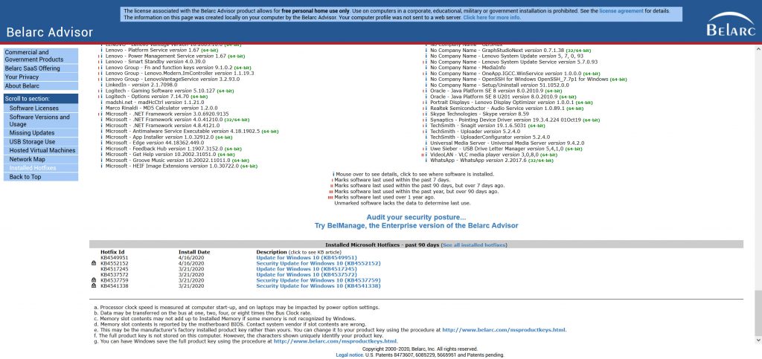
Task: Open msproductkeys link in footnote g
Action: [x=336, y=341]
